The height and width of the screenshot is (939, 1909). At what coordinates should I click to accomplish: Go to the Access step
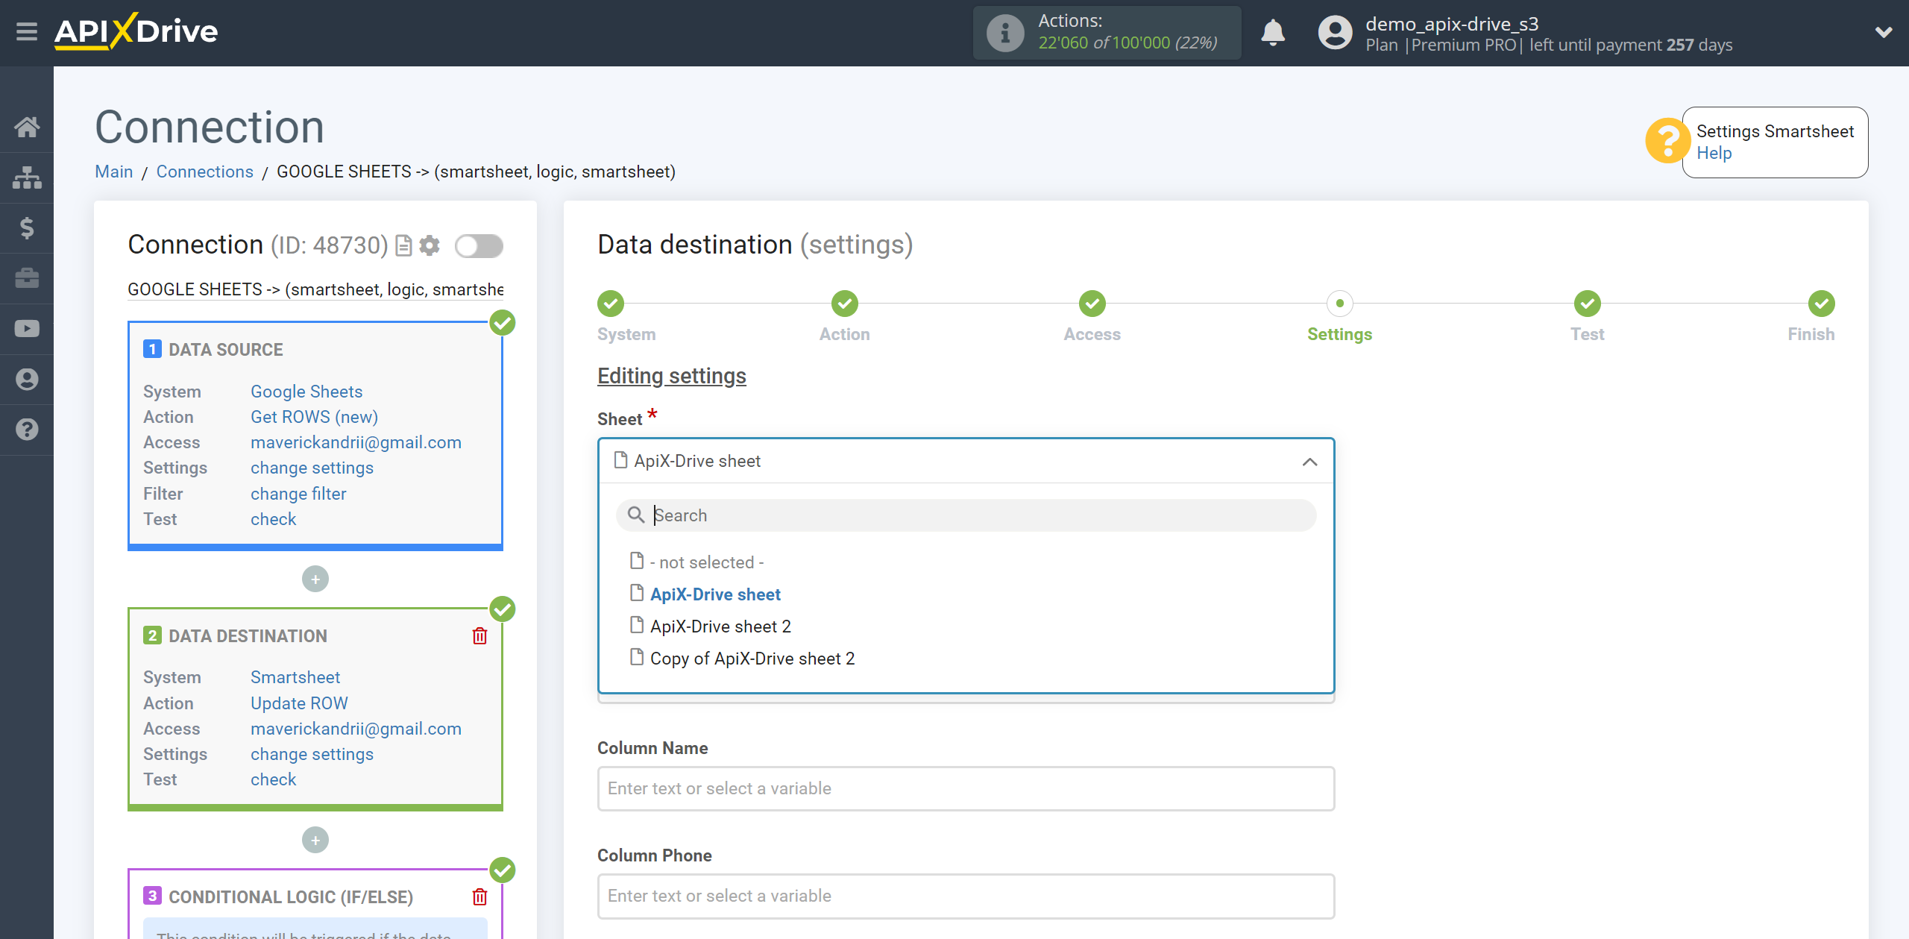(x=1092, y=304)
